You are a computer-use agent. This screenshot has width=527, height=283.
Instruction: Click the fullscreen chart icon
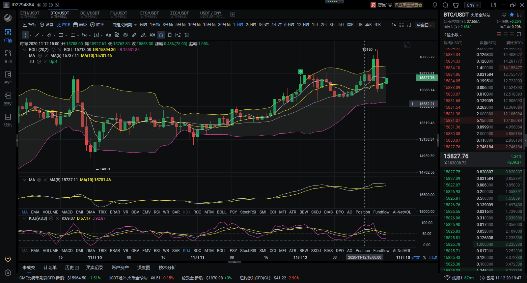tap(402, 25)
